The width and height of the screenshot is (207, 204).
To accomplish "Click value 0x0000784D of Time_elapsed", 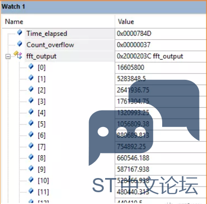I will pyautogui.click(x=134, y=34).
